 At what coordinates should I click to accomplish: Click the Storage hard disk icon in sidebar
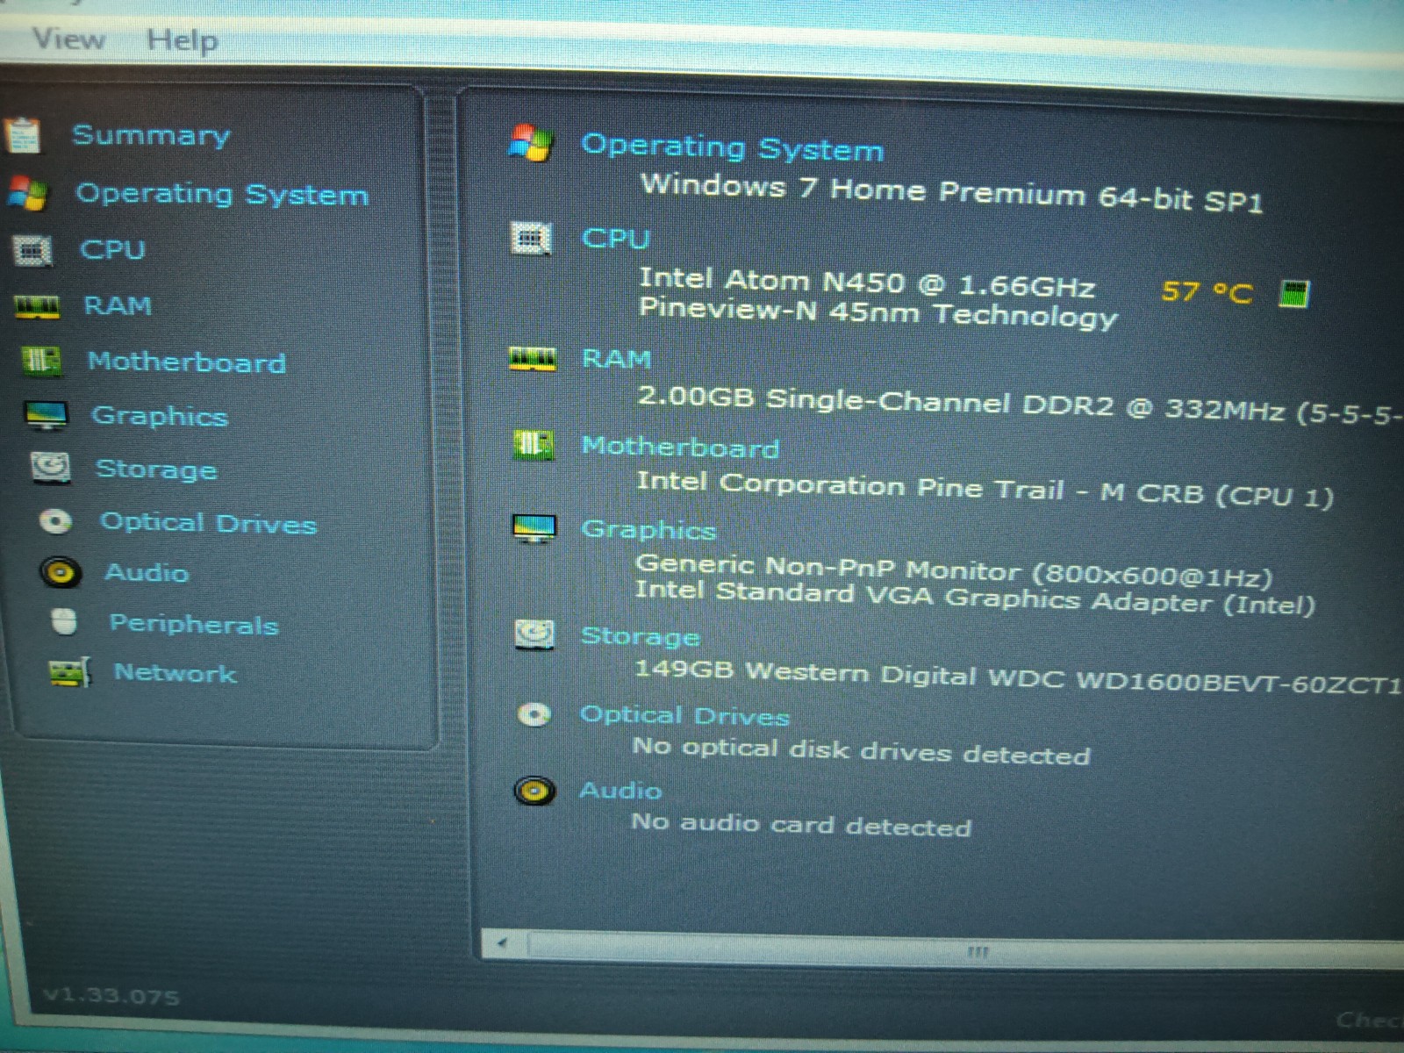pyautogui.click(x=50, y=468)
